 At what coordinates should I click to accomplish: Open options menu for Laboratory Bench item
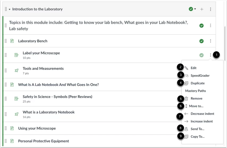(x=211, y=41)
